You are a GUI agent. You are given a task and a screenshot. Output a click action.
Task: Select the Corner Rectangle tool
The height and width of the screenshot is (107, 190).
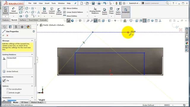pyautogui.click(x=21, y=12)
